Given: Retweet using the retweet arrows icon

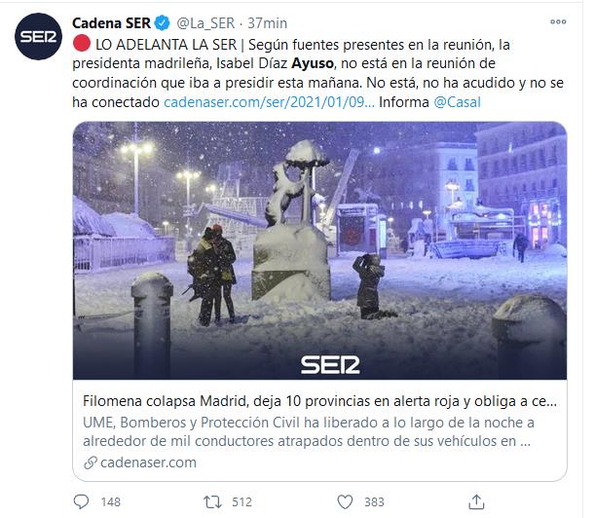Looking at the screenshot, I should (212, 502).
